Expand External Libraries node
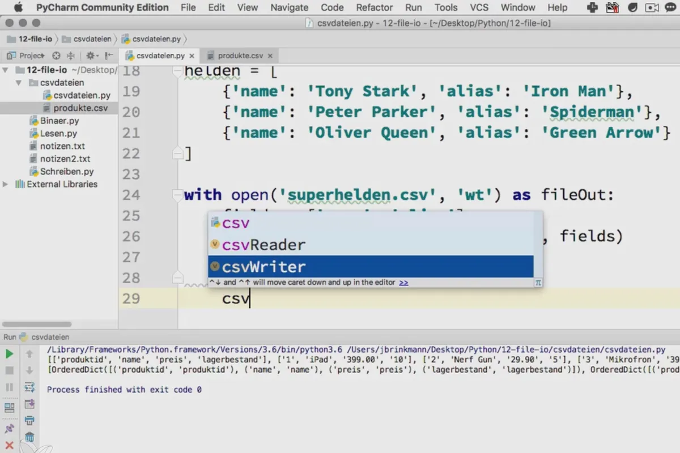The height and width of the screenshot is (453, 680). tap(6, 184)
